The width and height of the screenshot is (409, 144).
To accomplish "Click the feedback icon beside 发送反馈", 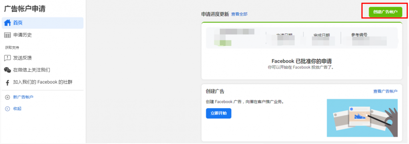I will coord(8,58).
